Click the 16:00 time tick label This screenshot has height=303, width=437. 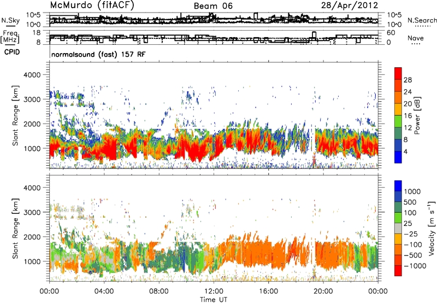point(268,292)
